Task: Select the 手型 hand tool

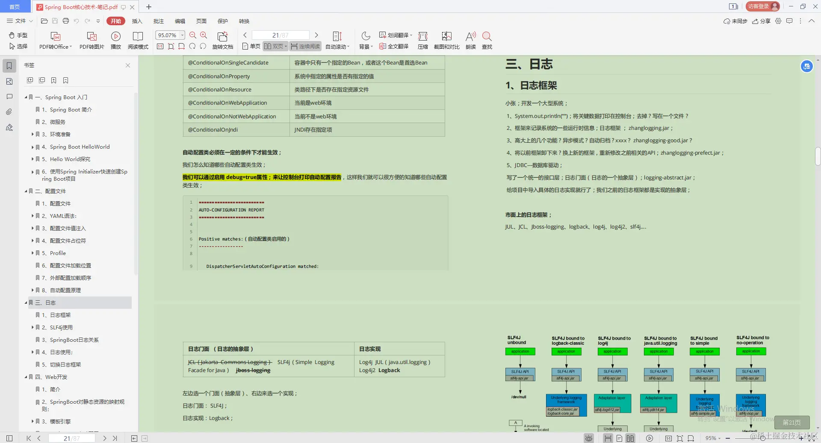Action: point(18,35)
